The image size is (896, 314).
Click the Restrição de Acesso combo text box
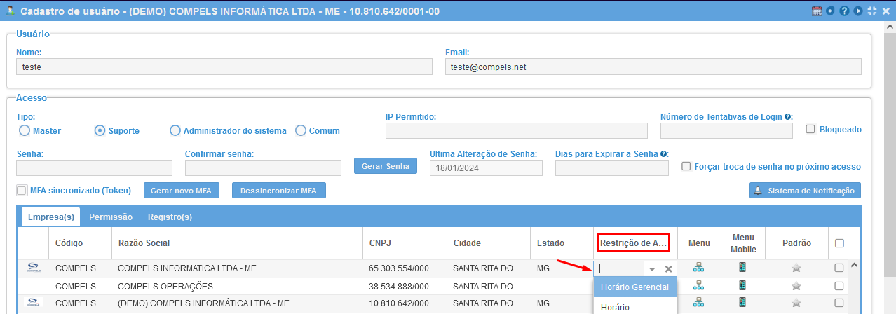point(620,268)
